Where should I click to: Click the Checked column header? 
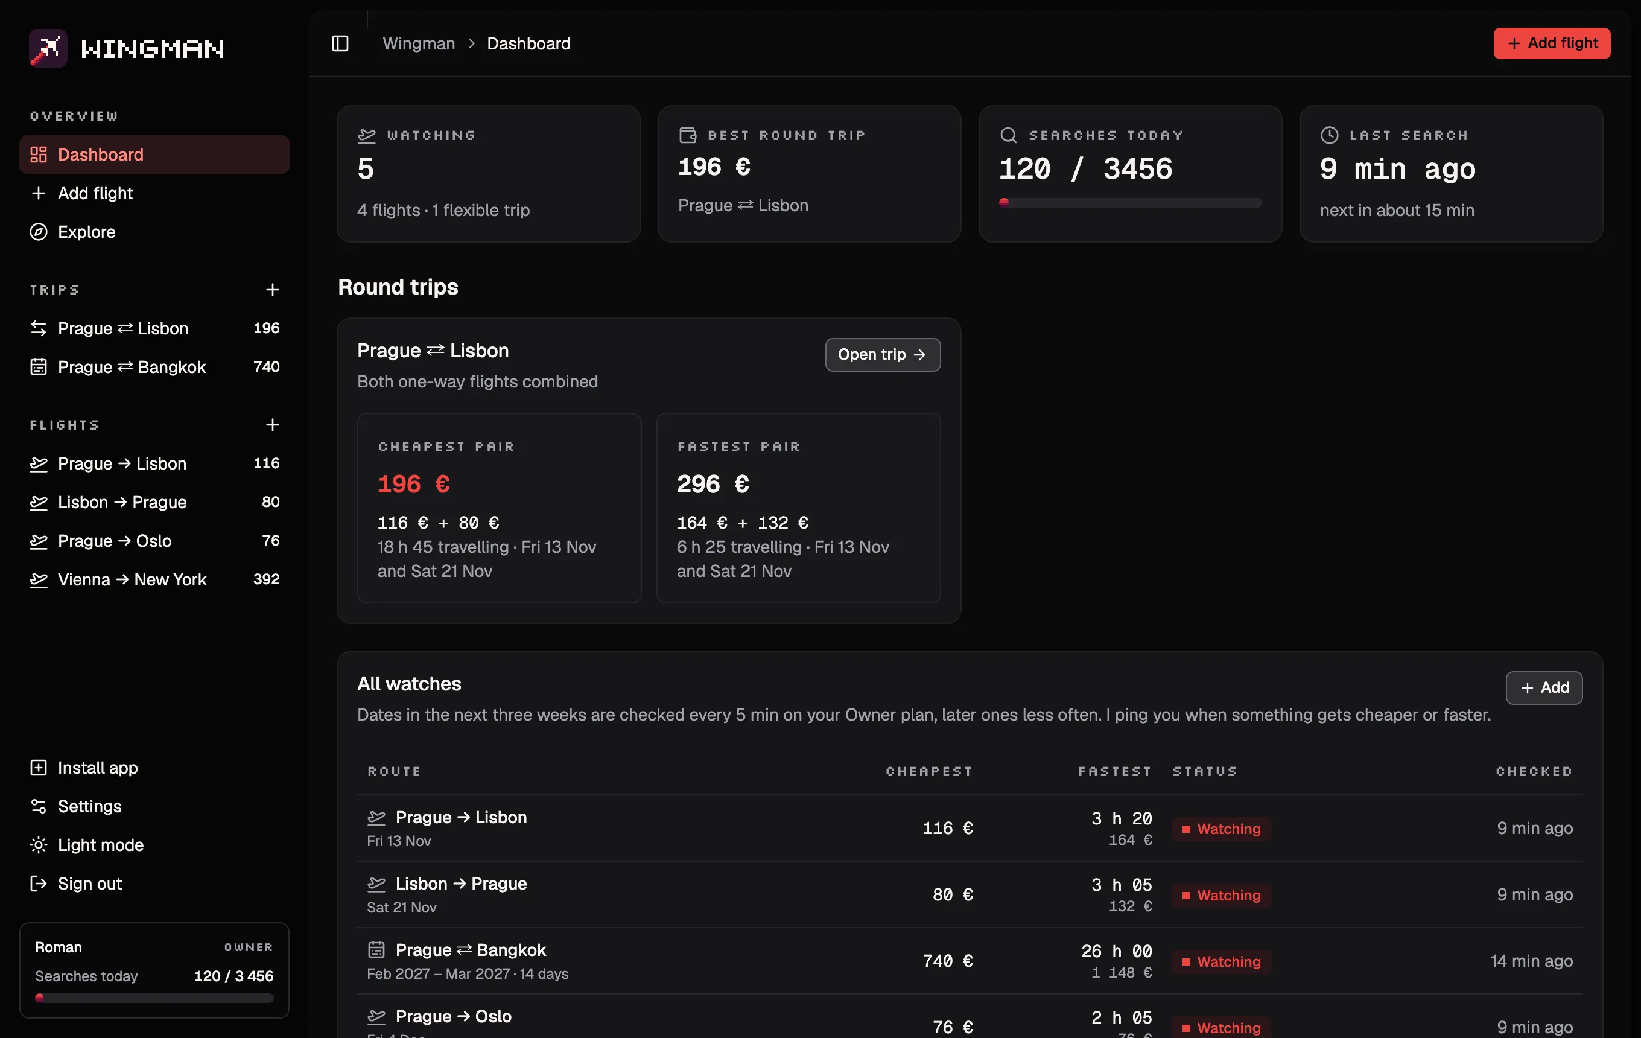pos(1534,772)
